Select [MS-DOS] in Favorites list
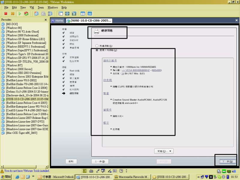This screenshot has height=180, width=240. click(12, 24)
